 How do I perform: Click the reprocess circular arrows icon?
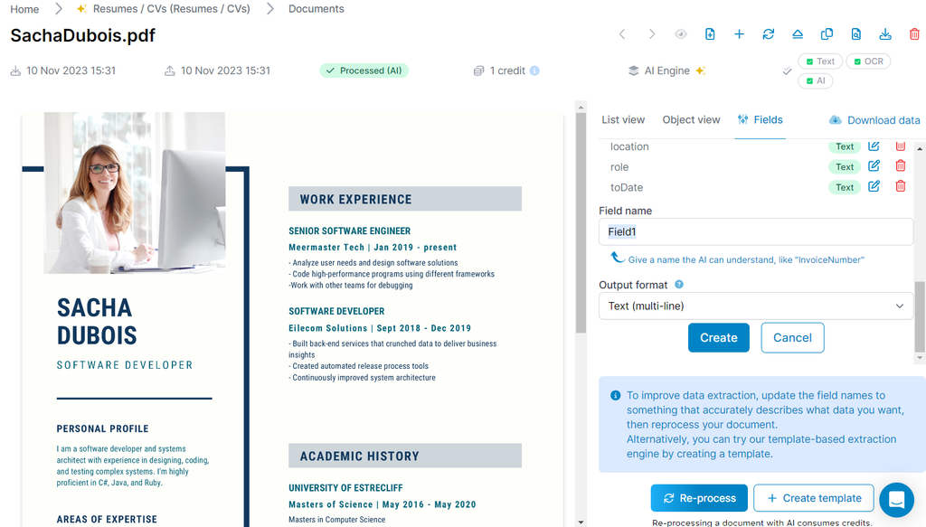point(768,33)
